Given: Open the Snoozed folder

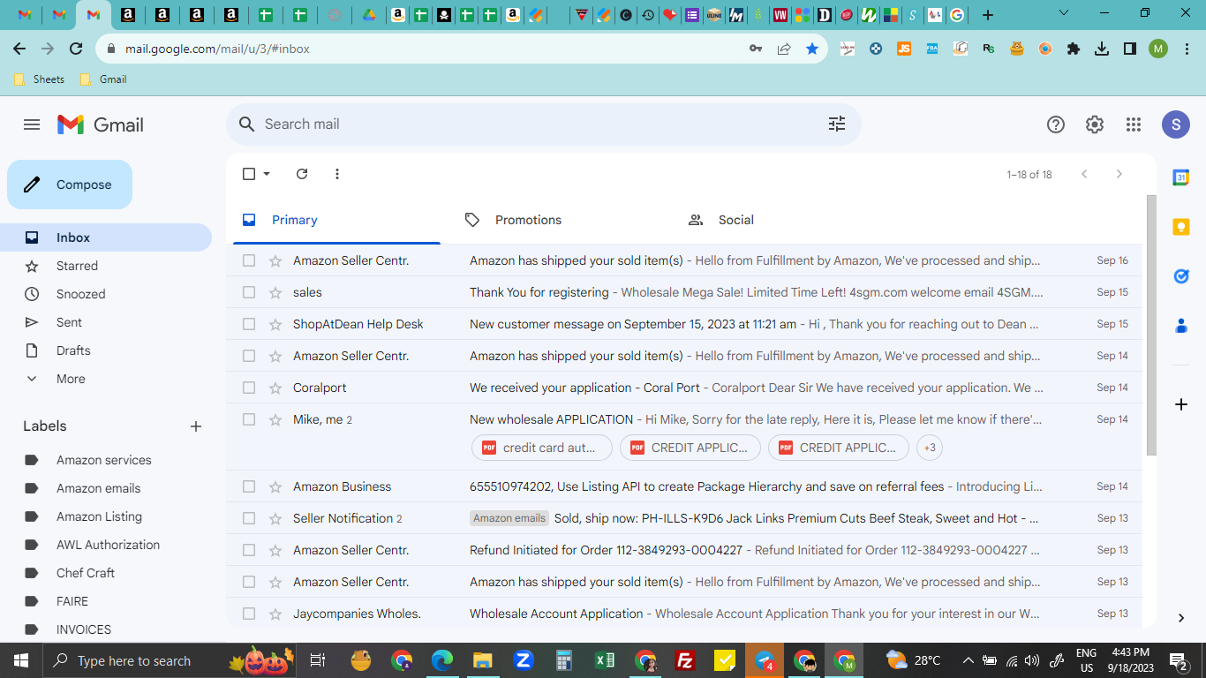Looking at the screenshot, I should point(80,294).
